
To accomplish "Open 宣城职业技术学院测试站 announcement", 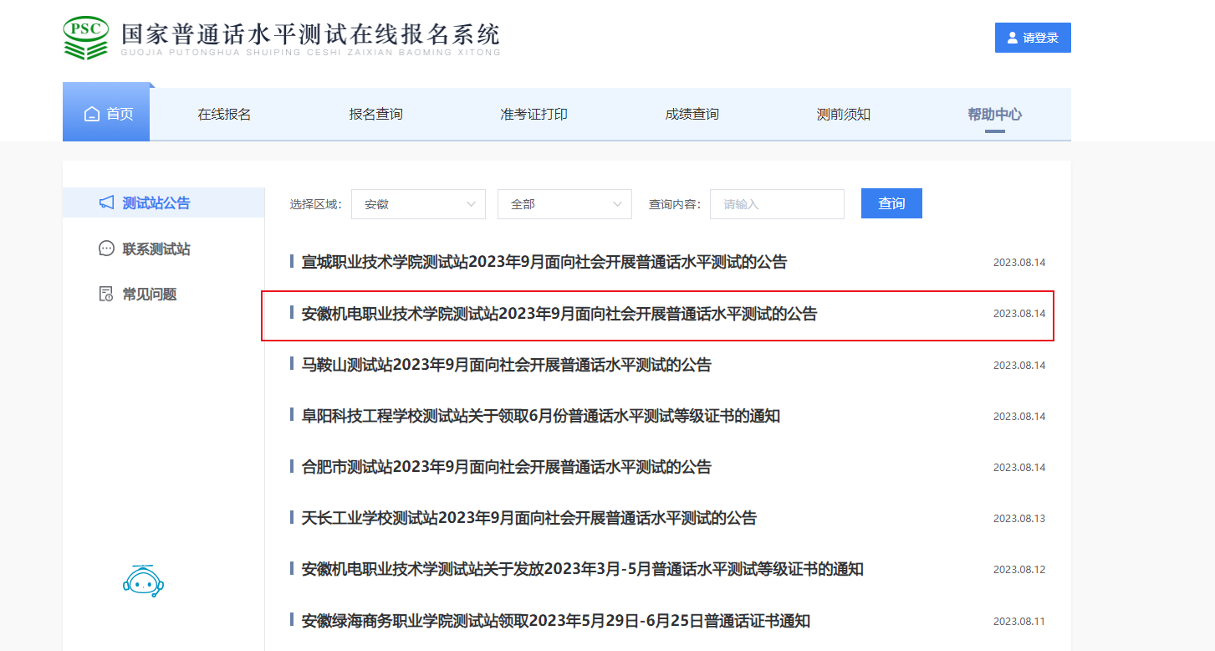I will click(x=544, y=262).
